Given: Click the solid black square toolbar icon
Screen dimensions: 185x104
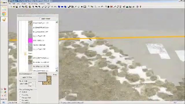Looking at the screenshot, I should click(82, 7).
